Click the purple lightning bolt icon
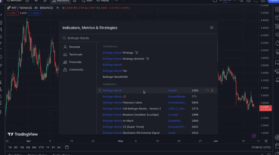Screen dimensions: 279x155 [254, 136]
